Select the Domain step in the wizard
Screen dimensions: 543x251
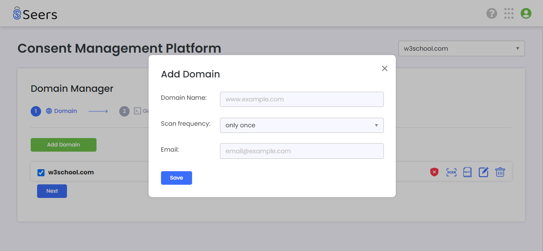61,111
